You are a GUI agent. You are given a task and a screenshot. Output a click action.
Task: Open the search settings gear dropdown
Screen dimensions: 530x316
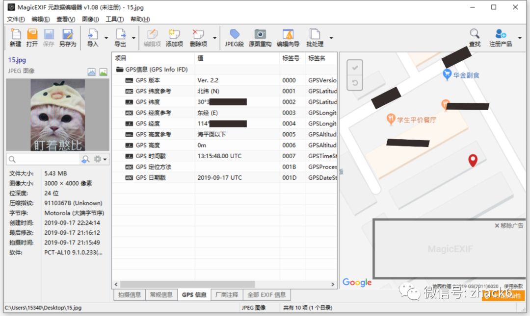(x=100, y=159)
